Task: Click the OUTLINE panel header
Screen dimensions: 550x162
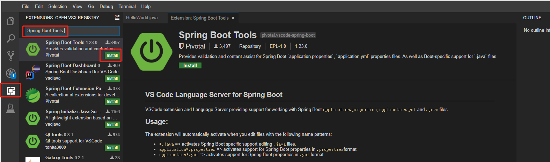Action: [x=532, y=17]
